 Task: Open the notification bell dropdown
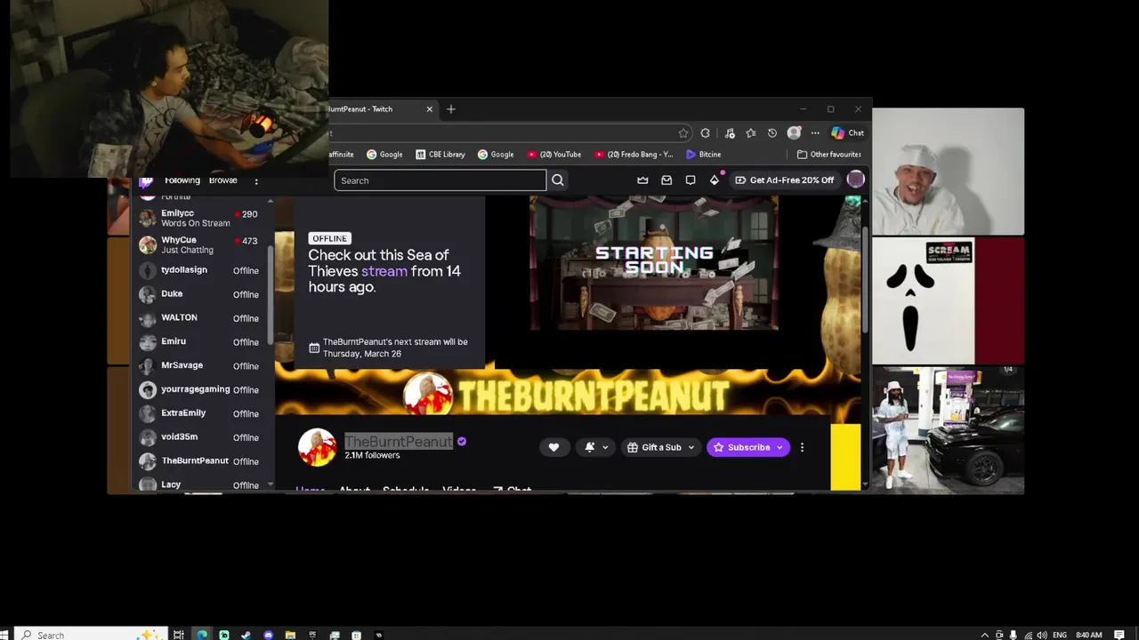[x=595, y=447]
